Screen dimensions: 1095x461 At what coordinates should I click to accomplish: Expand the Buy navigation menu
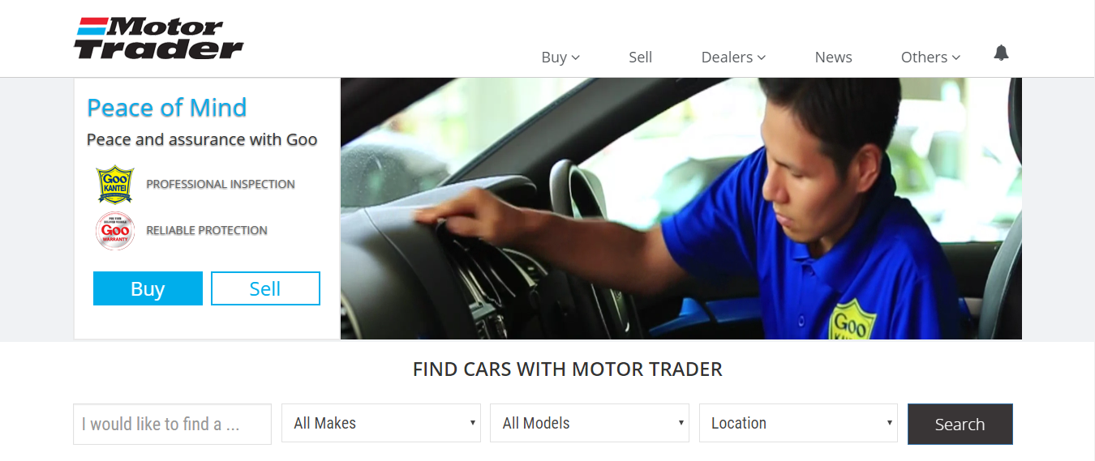[560, 58]
